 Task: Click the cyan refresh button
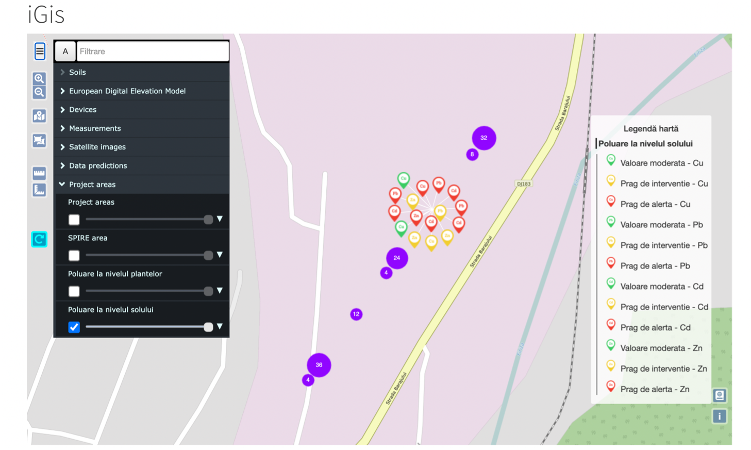[x=39, y=239]
